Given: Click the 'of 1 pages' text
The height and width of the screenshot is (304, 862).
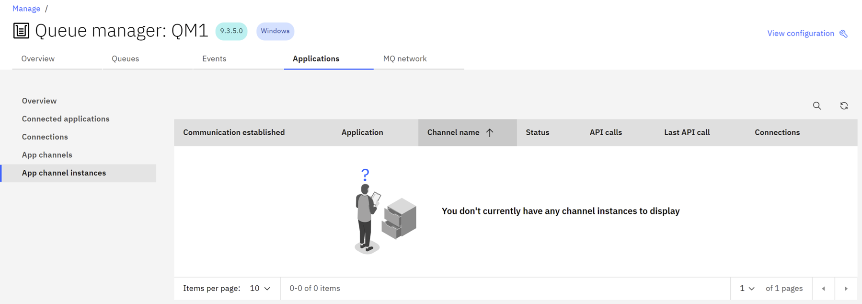Looking at the screenshot, I should click(784, 289).
